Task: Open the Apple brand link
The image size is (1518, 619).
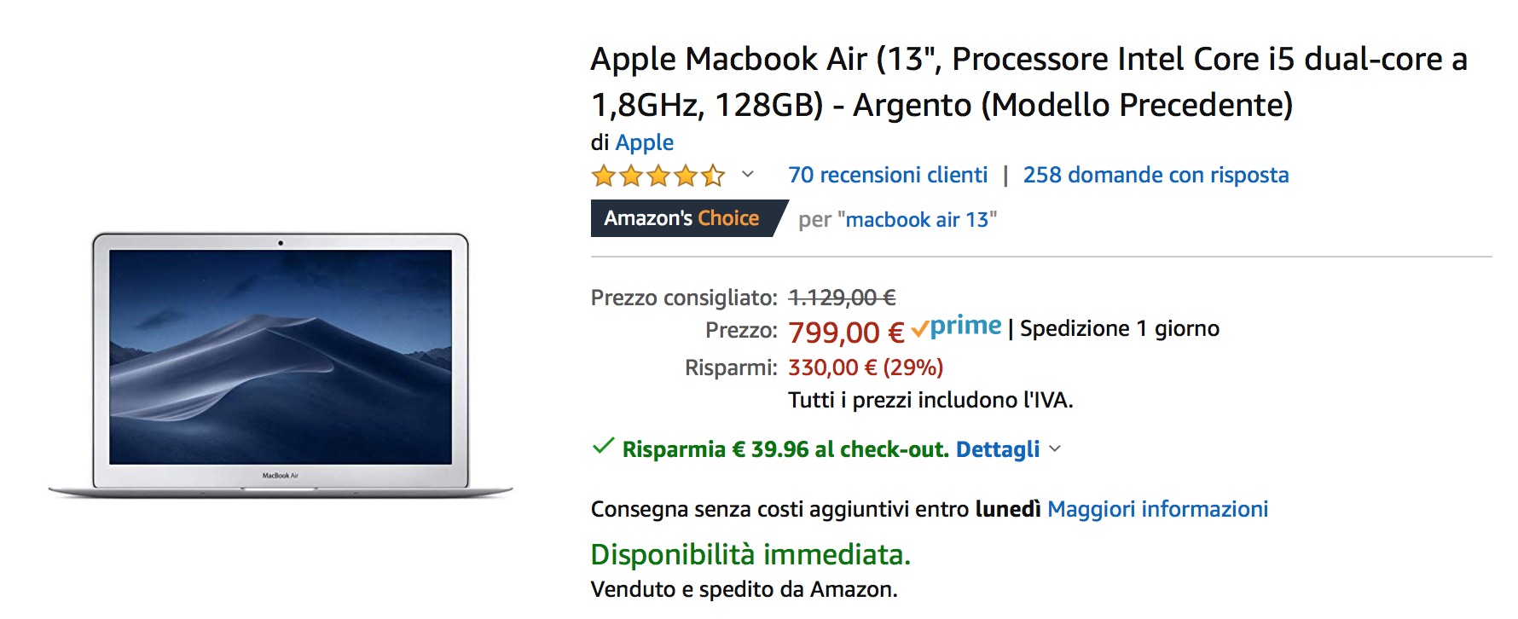Action: (x=644, y=142)
